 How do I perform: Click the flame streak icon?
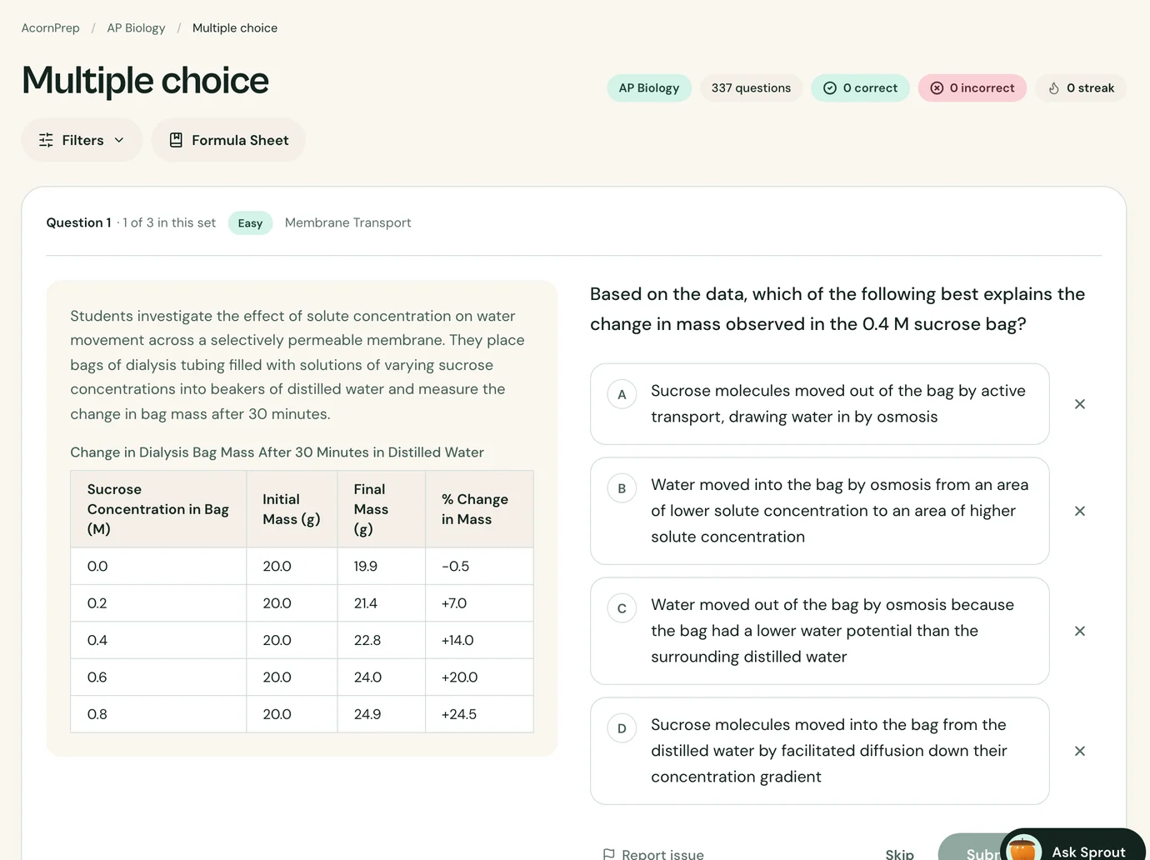(x=1053, y=88)
